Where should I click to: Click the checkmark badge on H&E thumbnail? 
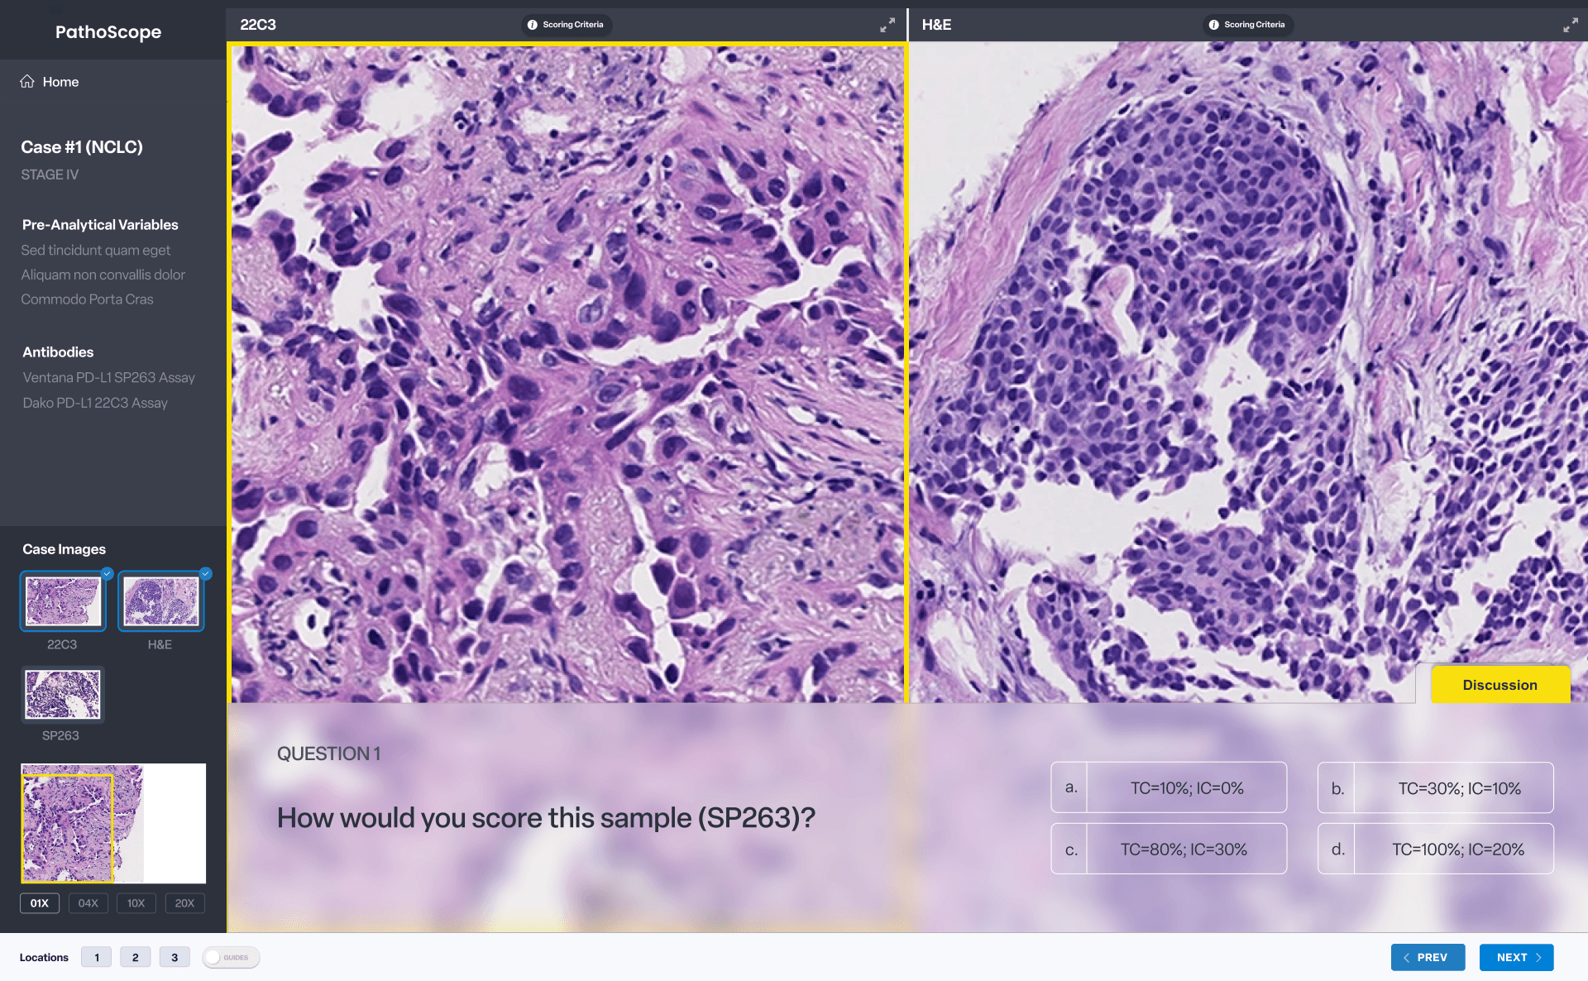[x=206, y=573]
